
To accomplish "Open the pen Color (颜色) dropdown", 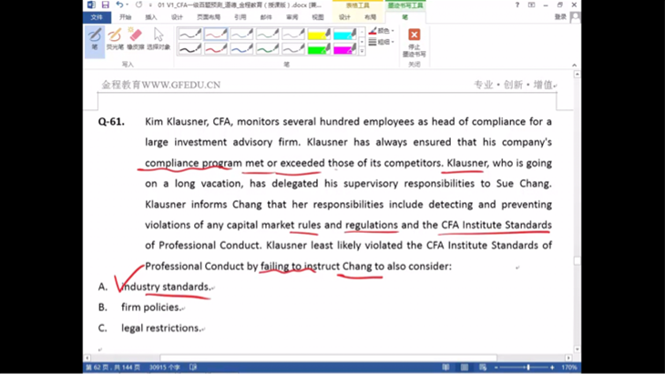I will [x=382, y=31].
